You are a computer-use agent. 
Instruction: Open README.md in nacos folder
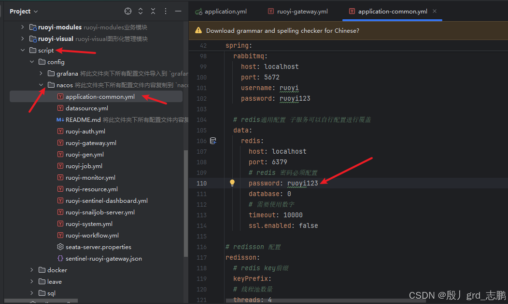pos(83,120)
